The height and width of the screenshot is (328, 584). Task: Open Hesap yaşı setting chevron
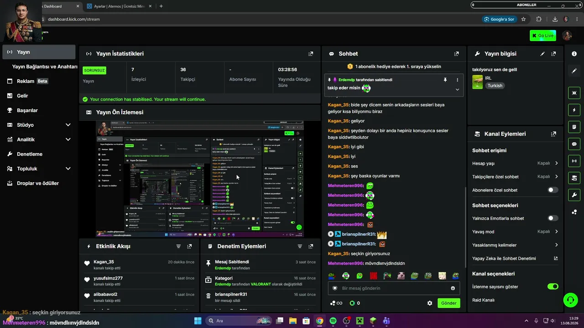tap(556, 163)
